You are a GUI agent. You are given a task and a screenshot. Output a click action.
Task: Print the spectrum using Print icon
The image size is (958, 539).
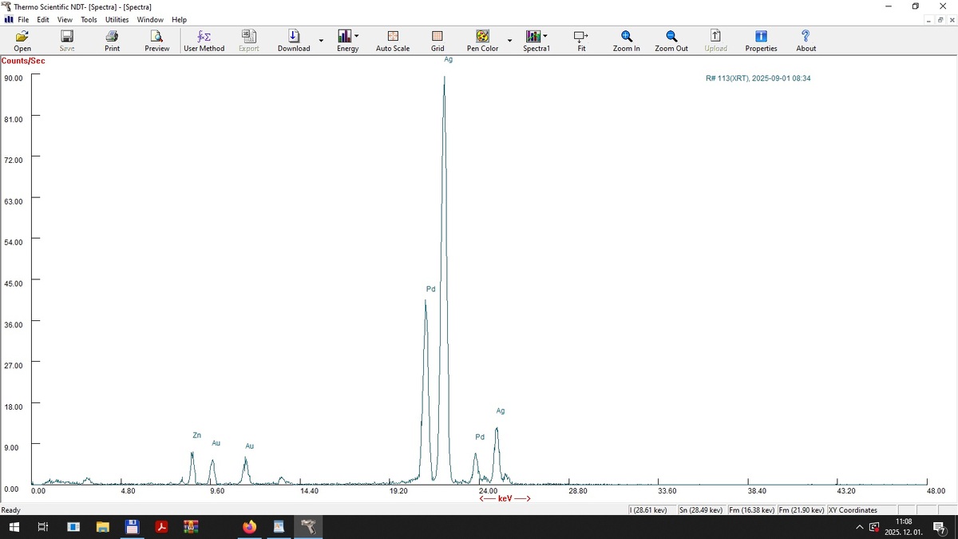[112, 41]
